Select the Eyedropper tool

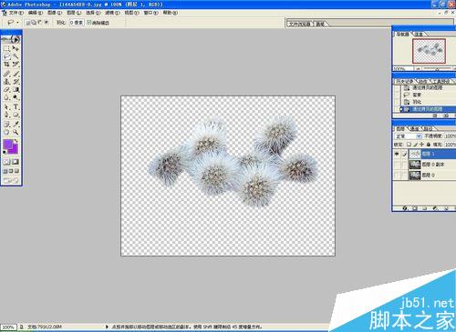16,124
